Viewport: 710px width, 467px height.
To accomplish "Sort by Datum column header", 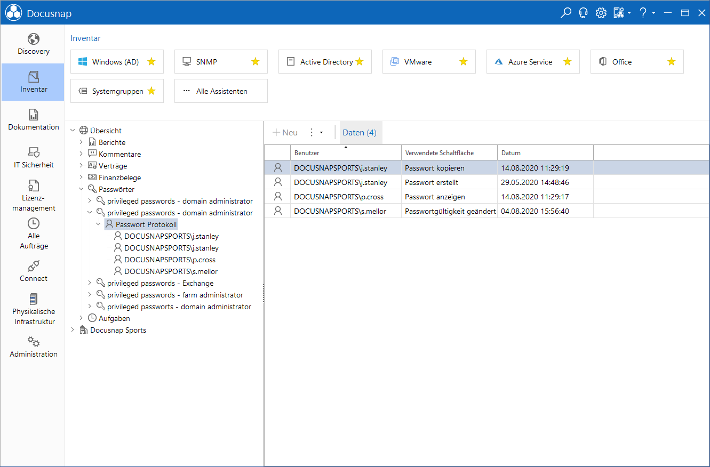I will [x=545, y=152].
